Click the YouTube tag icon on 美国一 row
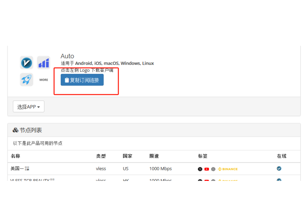304x200 pixels. (x=206, y=169)
